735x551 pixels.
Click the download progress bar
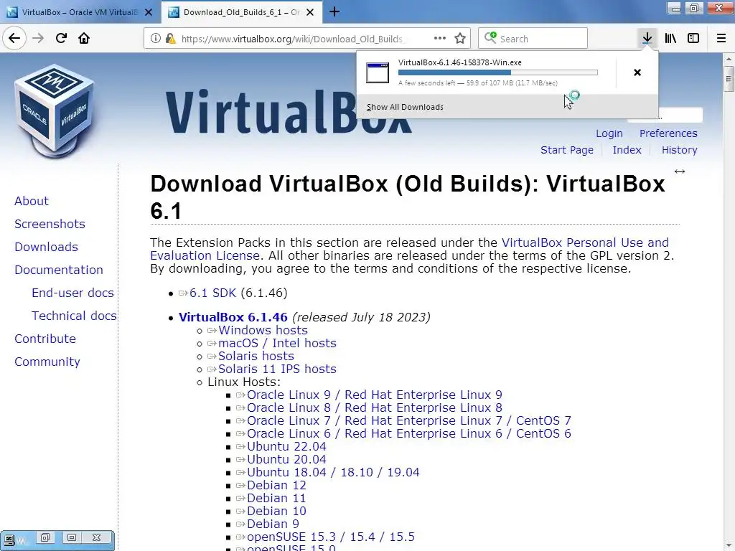click(498, 72)
